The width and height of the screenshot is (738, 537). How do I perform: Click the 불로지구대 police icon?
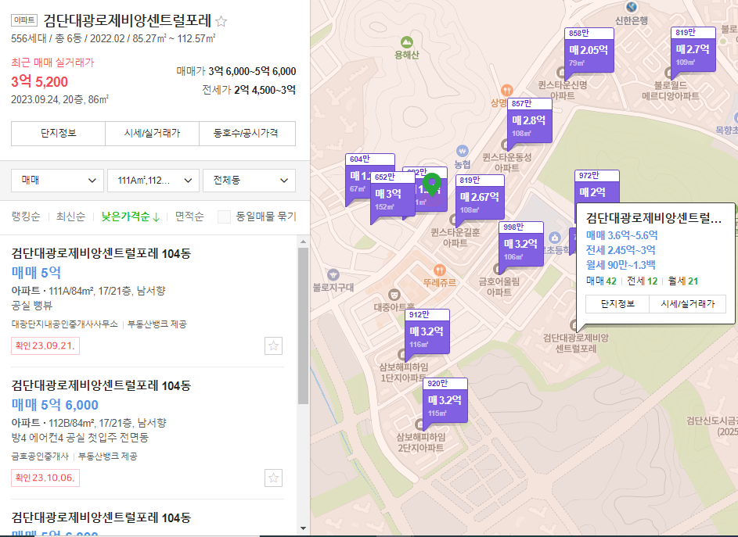click(x=333, y=274)
